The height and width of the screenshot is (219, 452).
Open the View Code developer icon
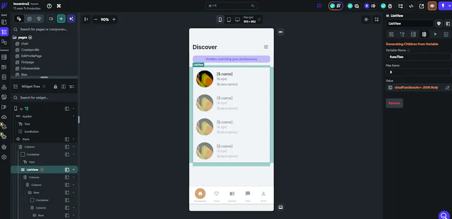click(x=411, y=6)
